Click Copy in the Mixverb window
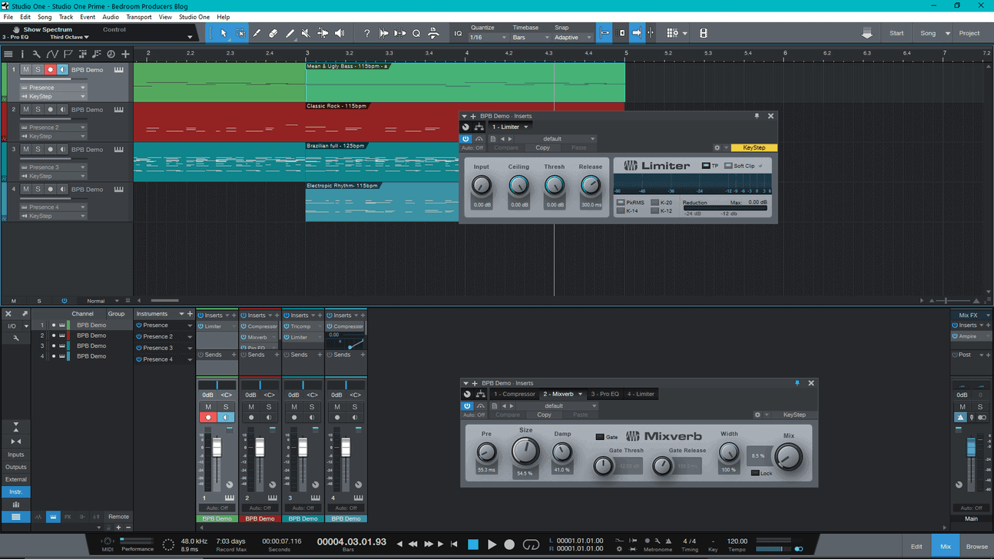The image size is (994, 559). 544,415
